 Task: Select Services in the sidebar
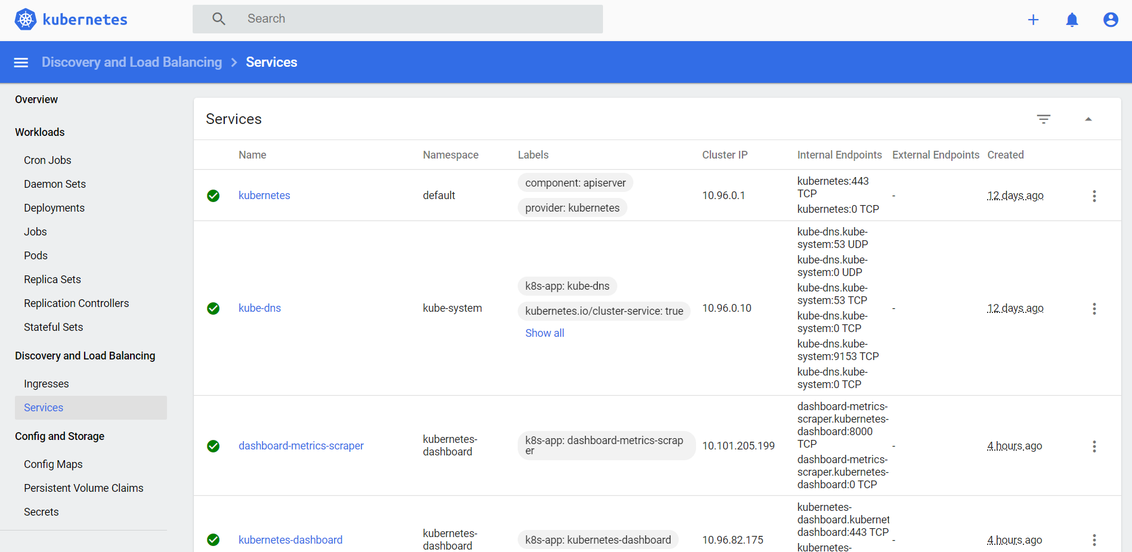(91, 408)
